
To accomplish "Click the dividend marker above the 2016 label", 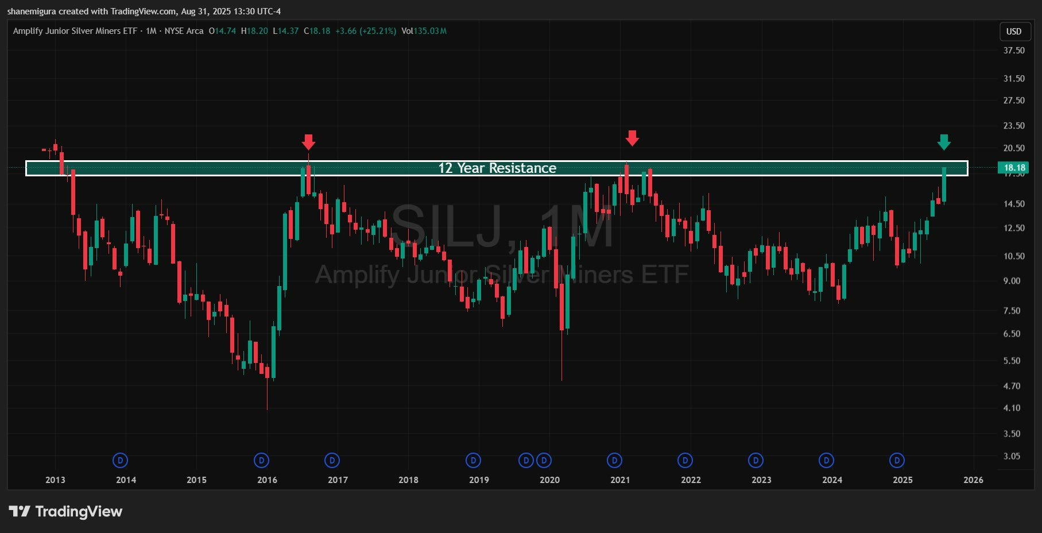I will coord(261,460).
